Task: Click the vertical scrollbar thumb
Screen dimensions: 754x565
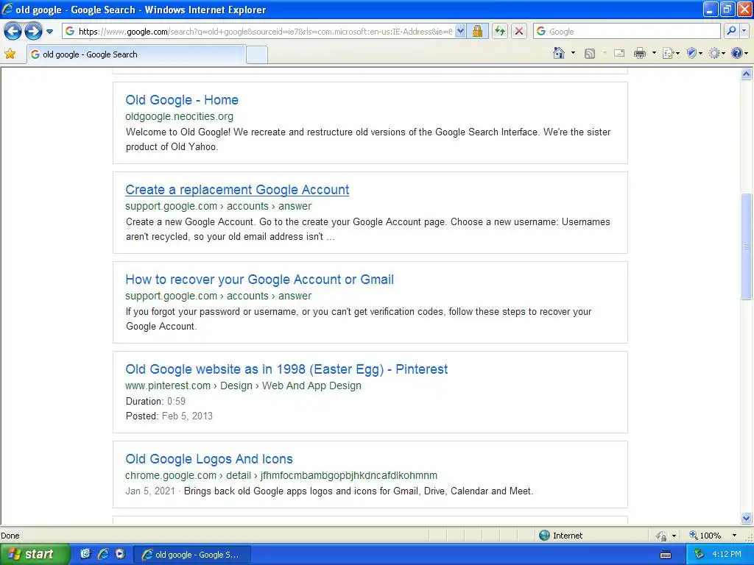Action: (x=747, y=246)
